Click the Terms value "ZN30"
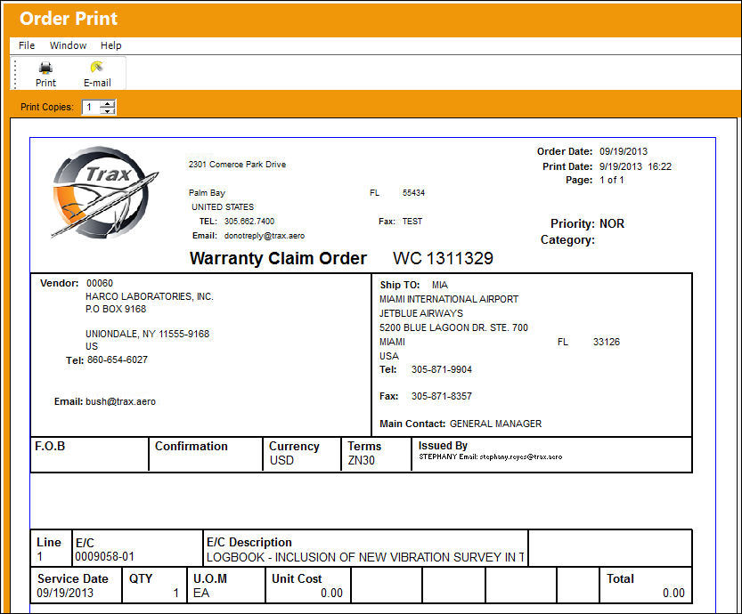Viewport: 742px width, 614px height. (361, 460)
